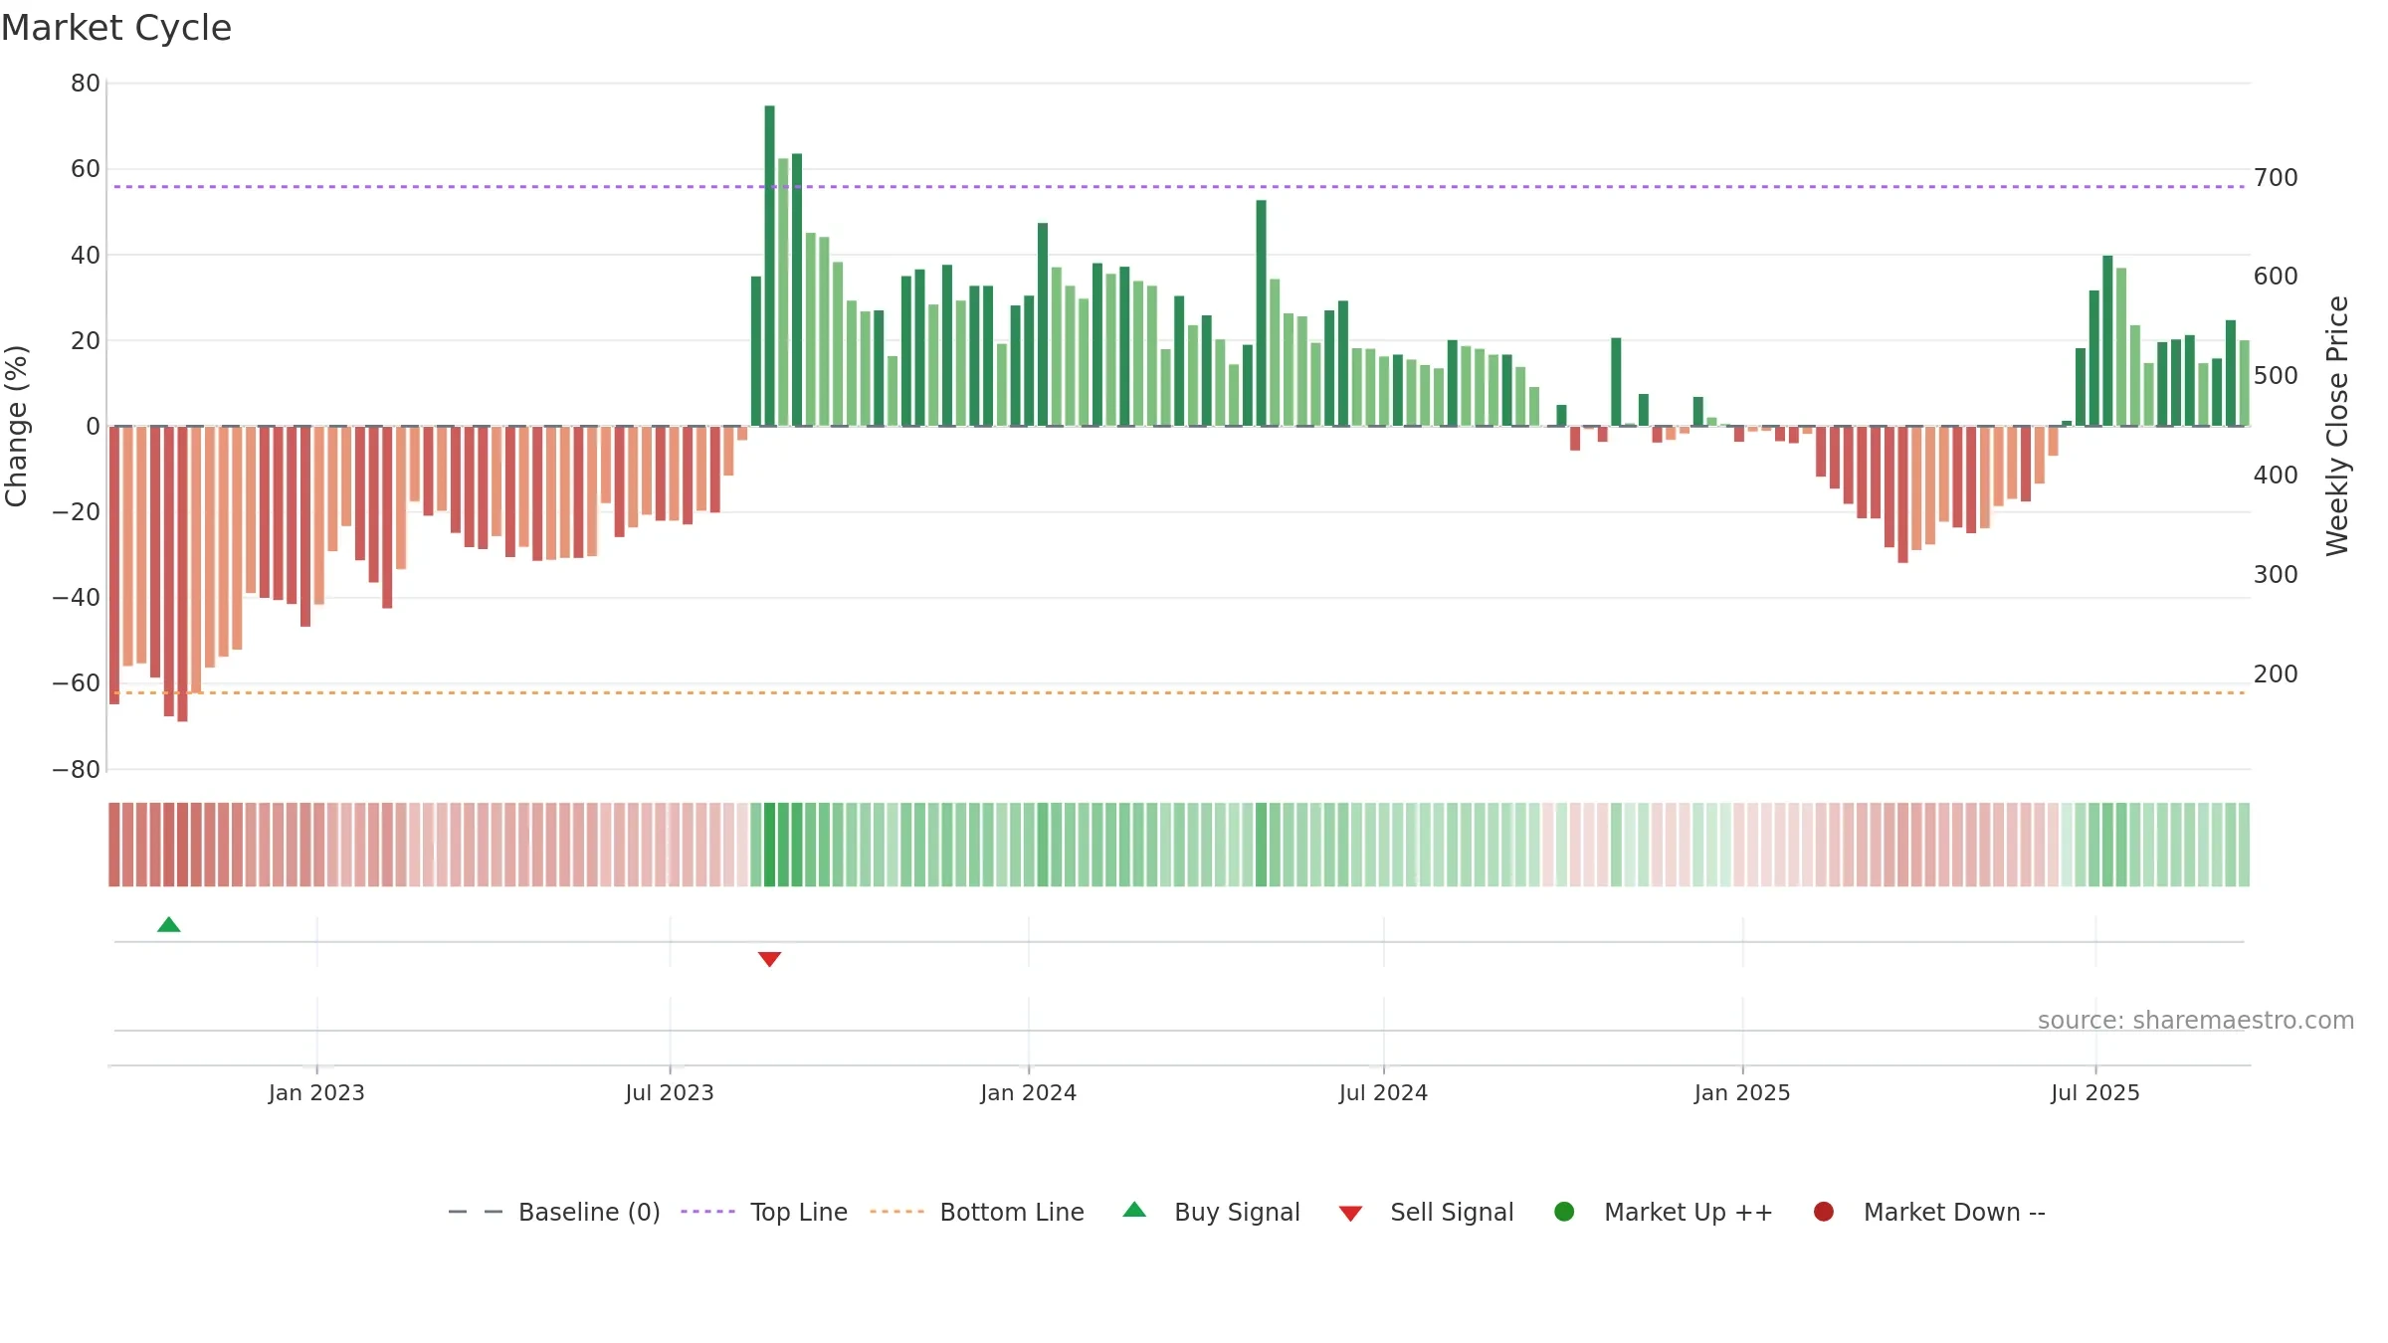Click the Jul 2024 axis label
This screenshot has width=2388, height=1343.
tap(1383, 1093)
